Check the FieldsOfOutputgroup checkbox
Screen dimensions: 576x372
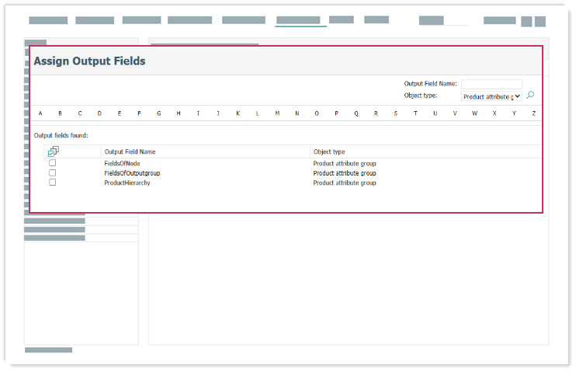[53, 173]
